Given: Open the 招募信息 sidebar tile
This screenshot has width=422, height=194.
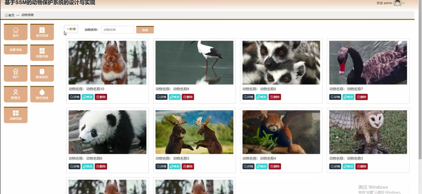Looking at the screenshot, I should point(42,53).
